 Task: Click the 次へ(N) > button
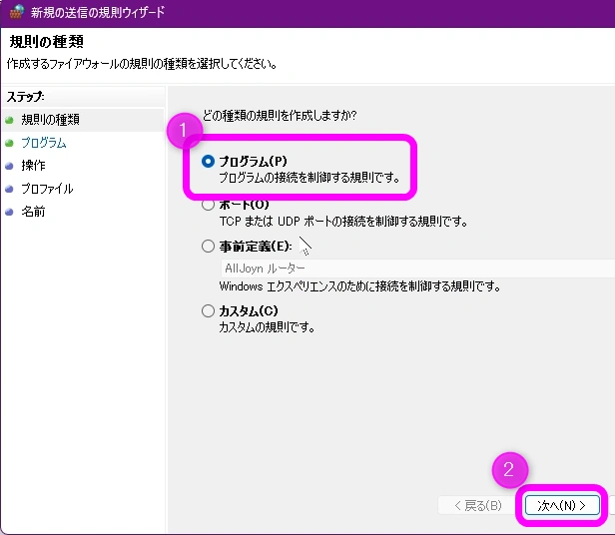pyautogui.click(x=562, y=506)
